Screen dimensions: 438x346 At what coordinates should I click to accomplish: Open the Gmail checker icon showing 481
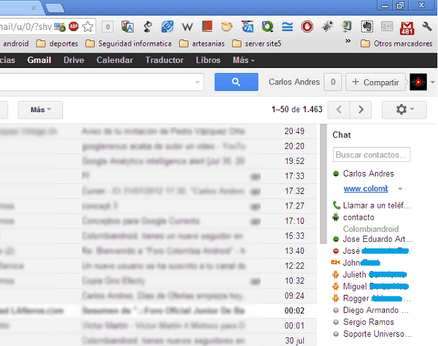click(407, 28)
